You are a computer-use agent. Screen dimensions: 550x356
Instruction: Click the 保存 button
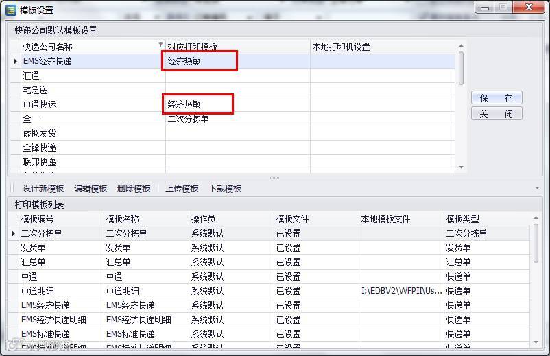(x=497, y=98)
